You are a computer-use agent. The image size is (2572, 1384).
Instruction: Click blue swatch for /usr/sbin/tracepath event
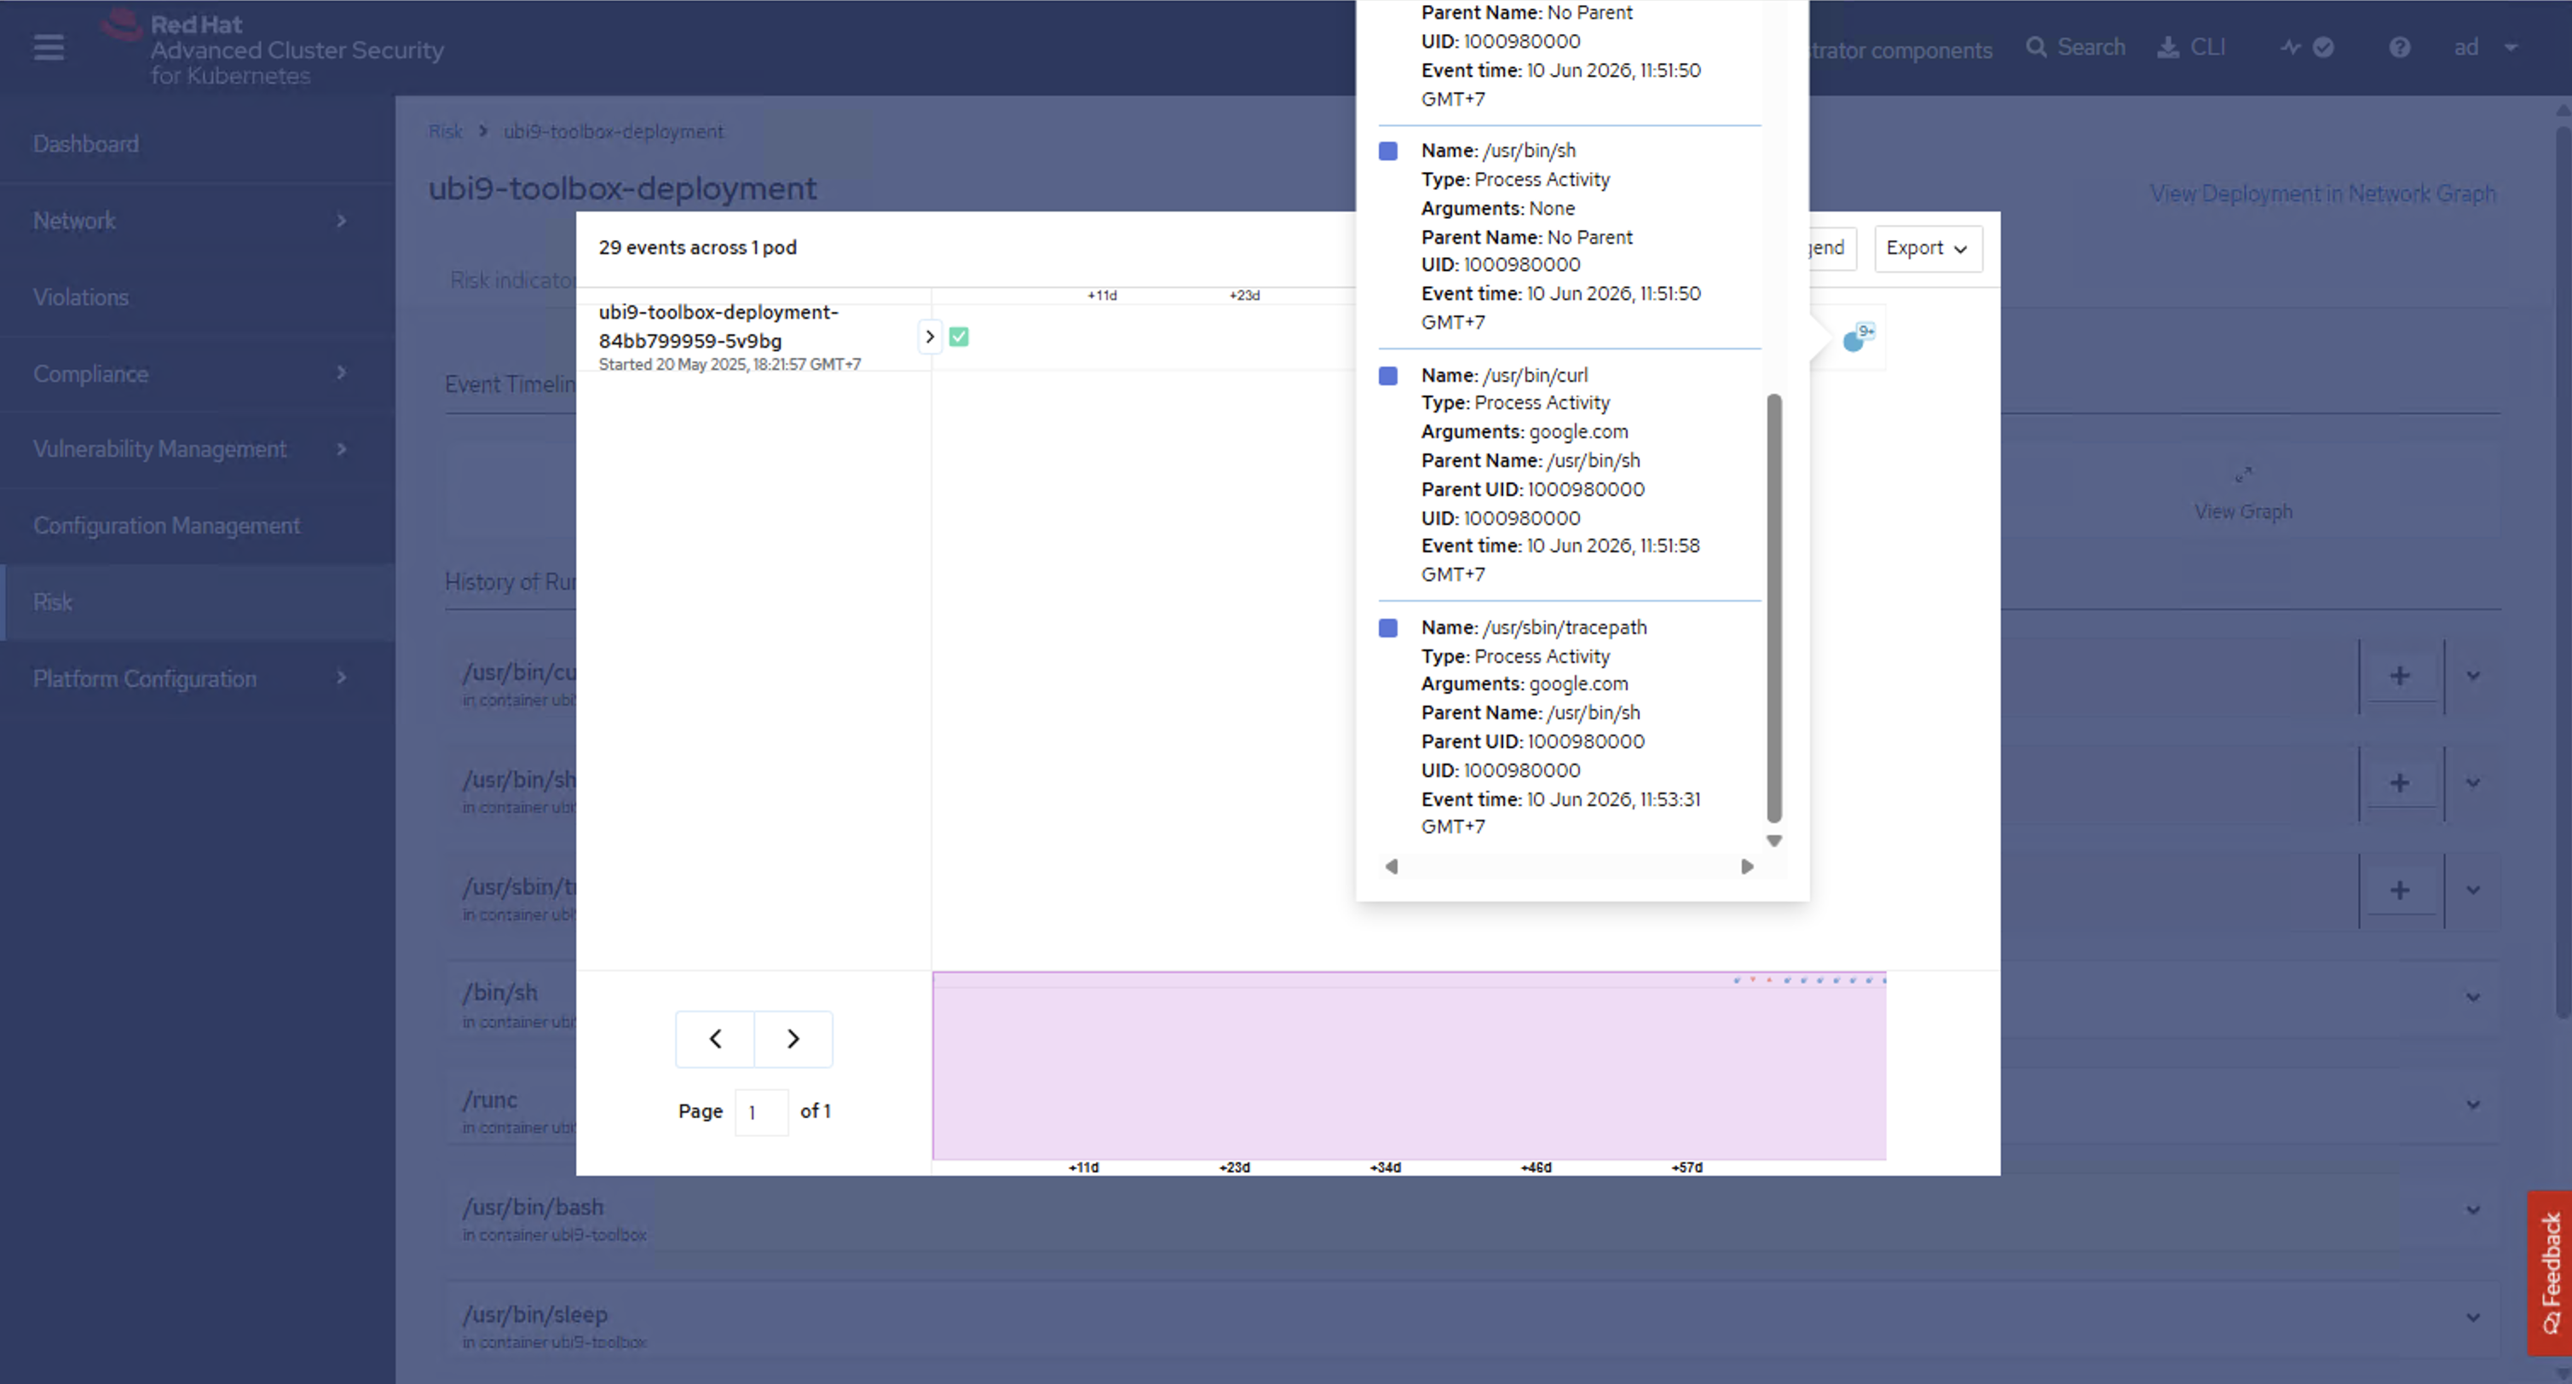[x=1388, y=628]
